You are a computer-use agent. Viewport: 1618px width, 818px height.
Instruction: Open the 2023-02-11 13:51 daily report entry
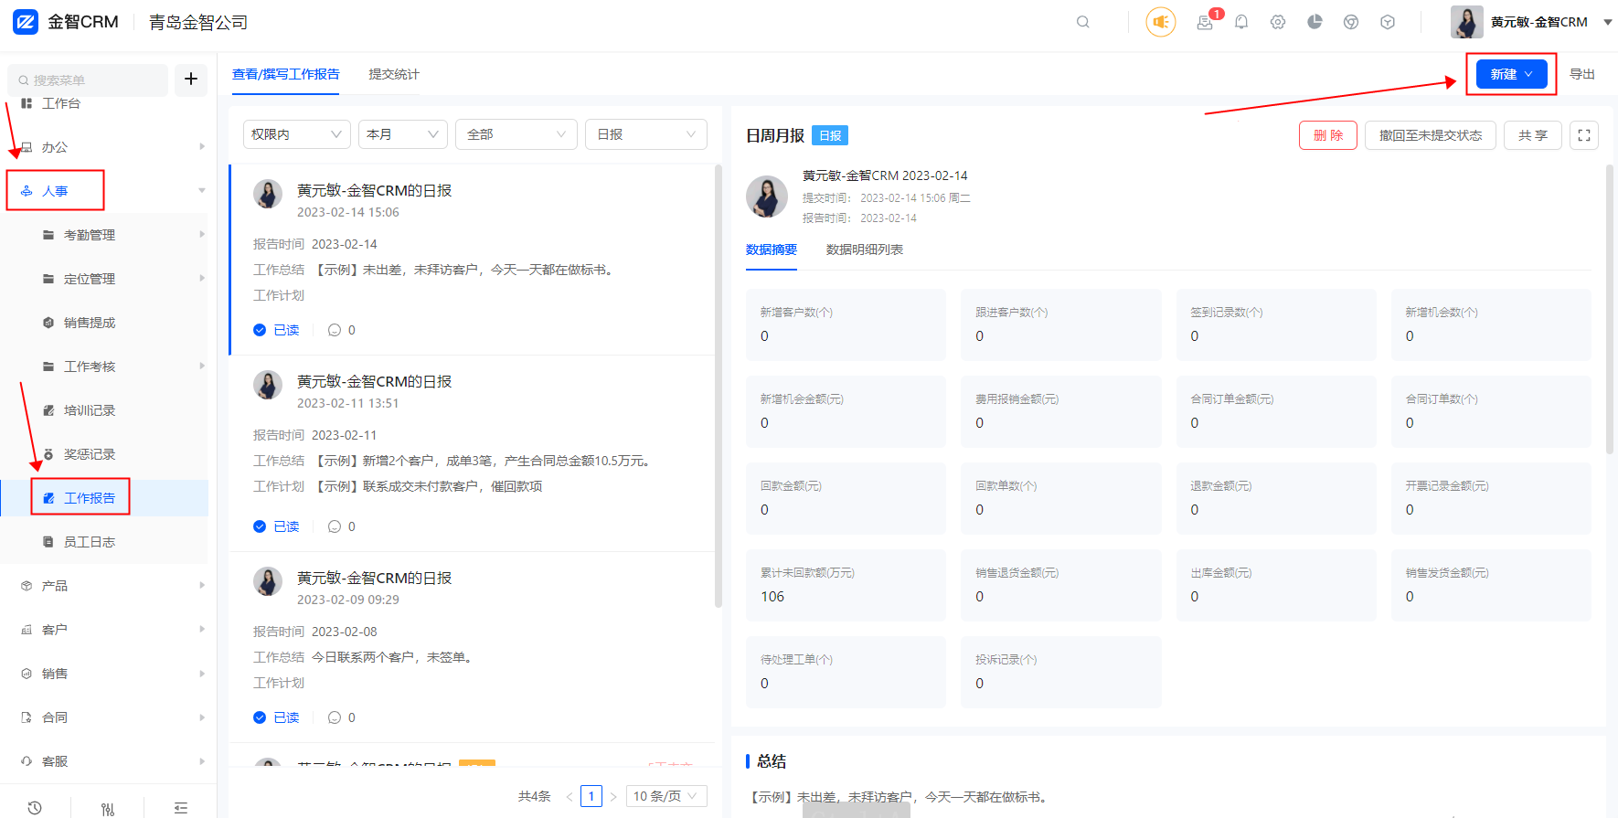[472, 453]
